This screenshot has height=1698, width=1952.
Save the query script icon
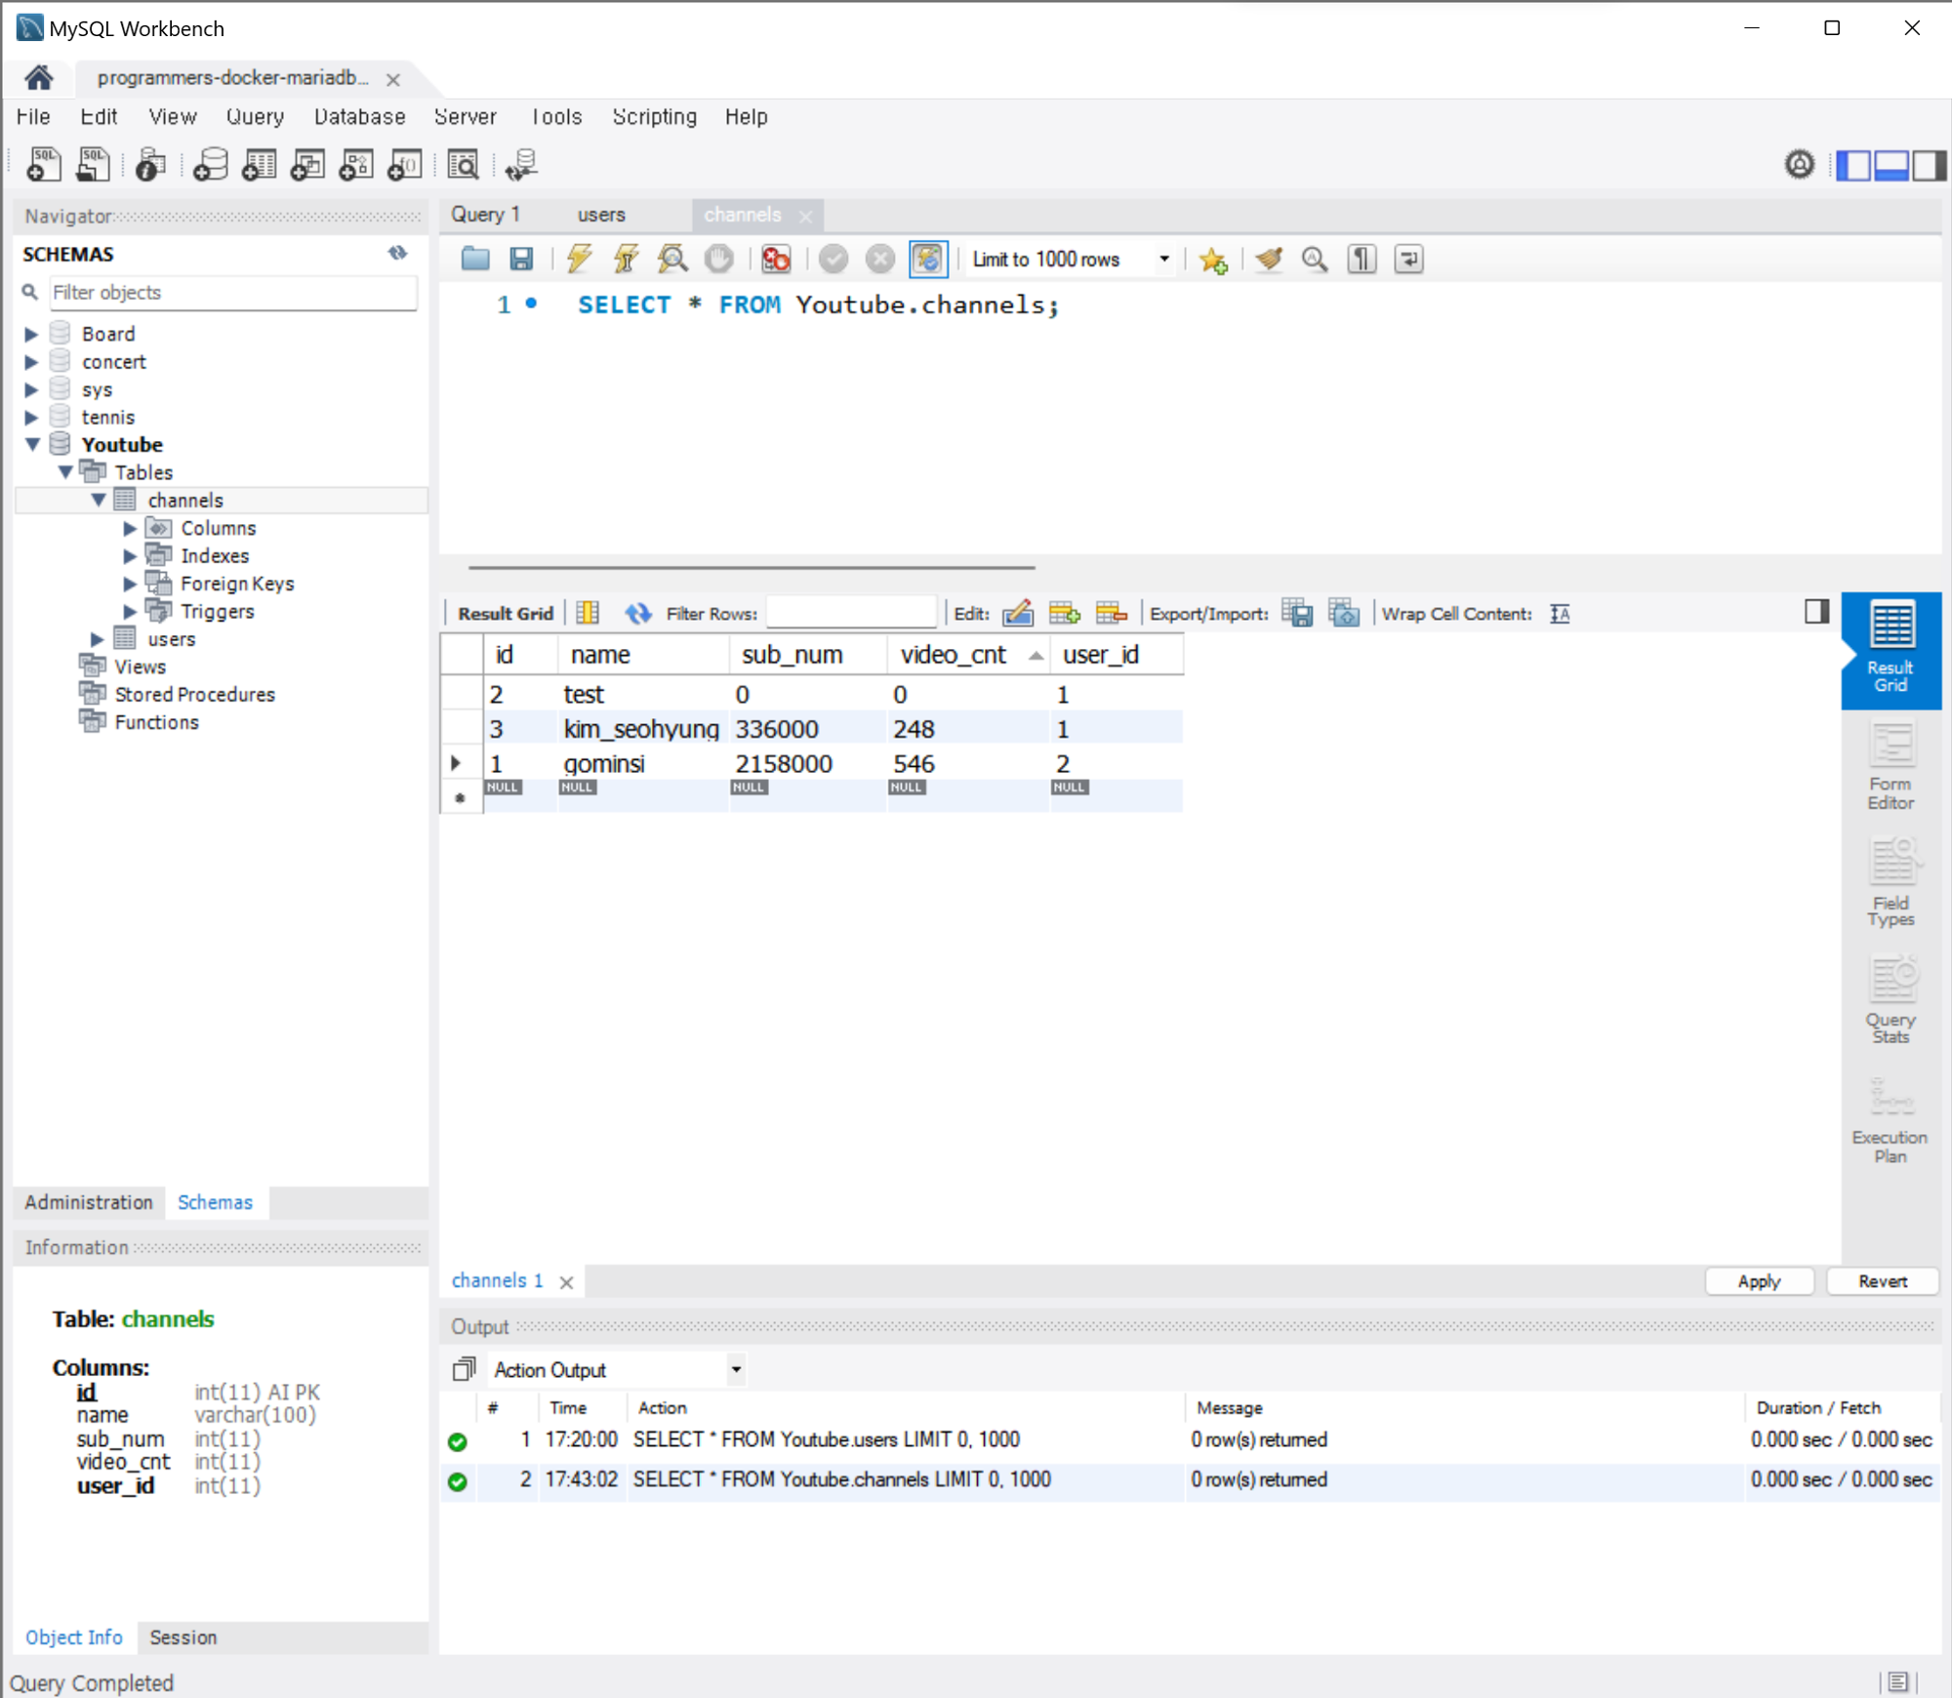(521, 259)
